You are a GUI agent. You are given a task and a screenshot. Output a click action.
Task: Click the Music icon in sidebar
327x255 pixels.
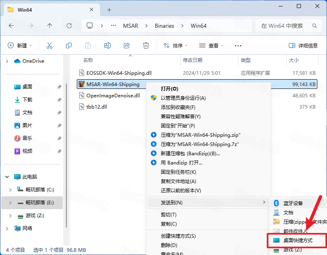[17, 138]
